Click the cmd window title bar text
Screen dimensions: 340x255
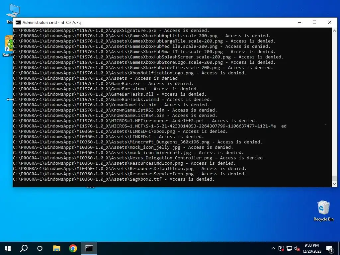pyautogui.click(x=51, y=23)
